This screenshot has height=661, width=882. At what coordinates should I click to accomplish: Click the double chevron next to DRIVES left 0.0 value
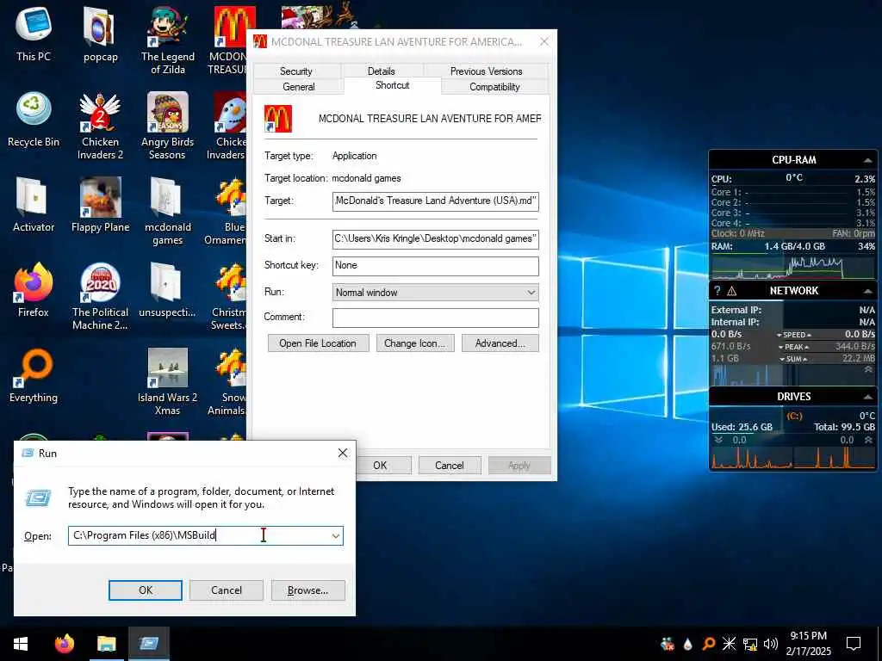pos(718,440)
